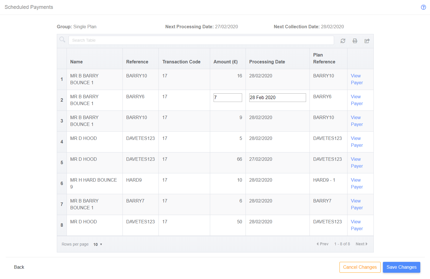This screenshot has width=430, height=279.
Task: Go to Next page
Action: coord(362,244)
